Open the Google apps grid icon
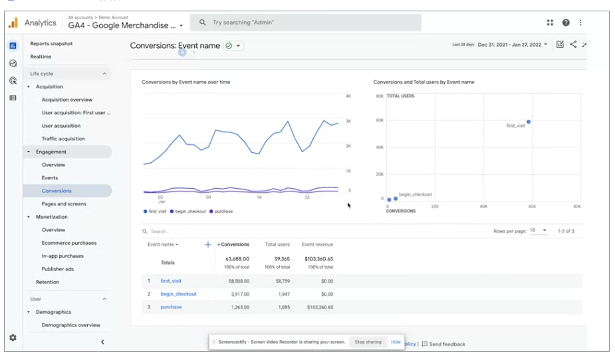This screenshot has height=355, width=615. pyautogui.click(x=550, y=23)
